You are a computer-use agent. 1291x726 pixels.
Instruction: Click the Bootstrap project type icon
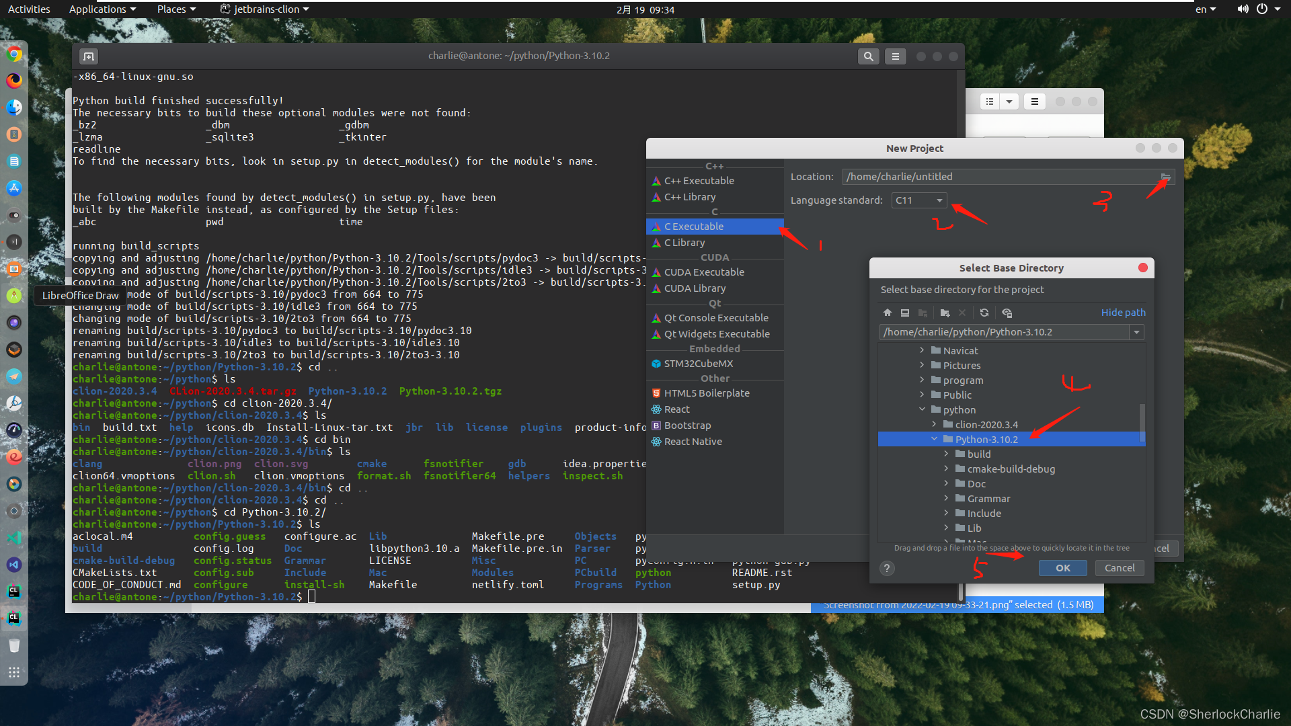tap(657, 425)
